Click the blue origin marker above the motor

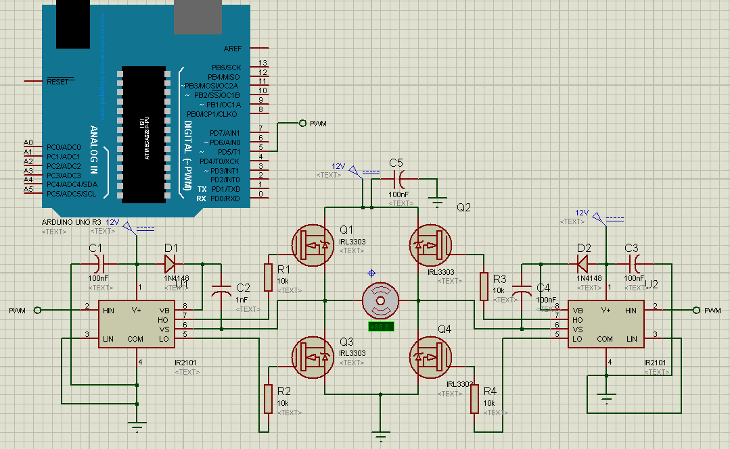[x=371, y=273]
